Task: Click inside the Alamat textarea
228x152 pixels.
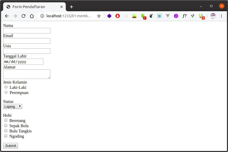Action: tap(27, 74)
